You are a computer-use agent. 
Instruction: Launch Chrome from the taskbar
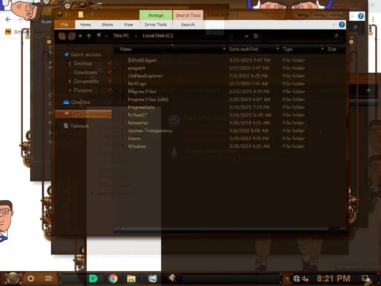coord(113,279)
